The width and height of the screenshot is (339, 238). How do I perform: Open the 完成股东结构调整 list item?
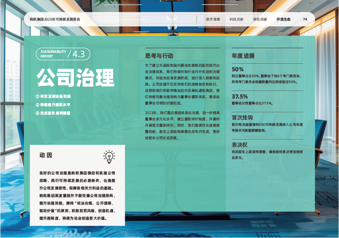[x=55, y=113]
